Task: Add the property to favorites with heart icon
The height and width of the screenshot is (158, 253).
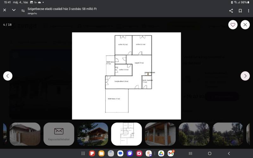Action: tap(233, 25)
